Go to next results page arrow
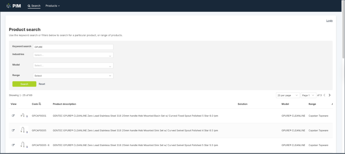The width and height of the screenshot is (345, 154). point(329,95)
